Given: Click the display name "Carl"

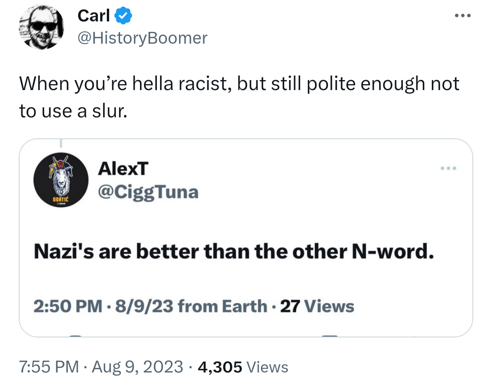Looking at the screenshot, I should pyautogui.click(x=94, y=16).
